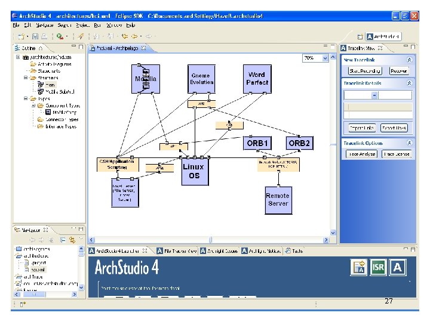Close the Archipelago editor tab
Screen dimensions: 430x322
click(143, 48)
